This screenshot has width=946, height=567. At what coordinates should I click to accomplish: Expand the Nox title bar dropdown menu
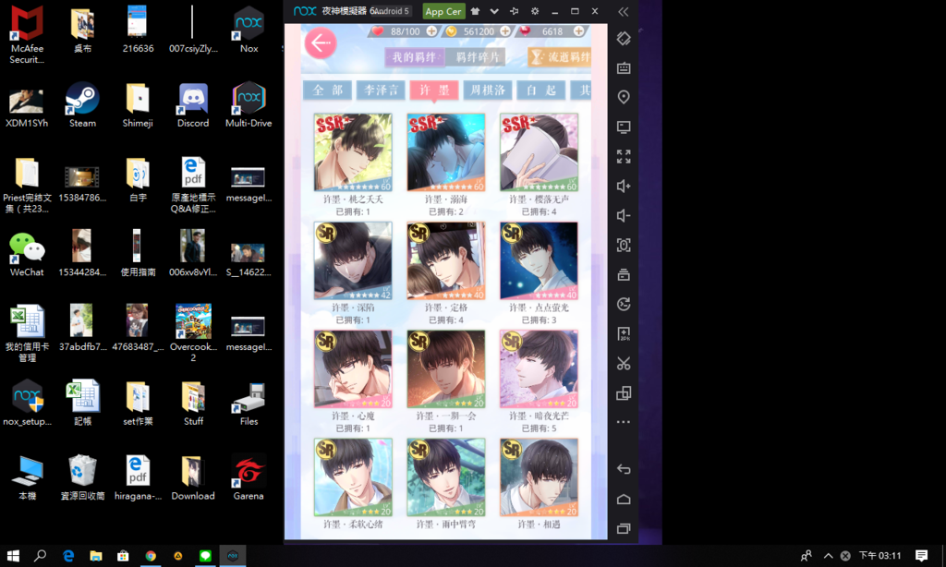point(494,11)
